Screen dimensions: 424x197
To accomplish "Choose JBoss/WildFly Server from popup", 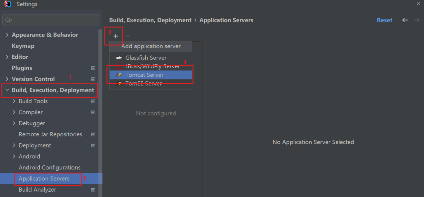I will click(x=151, y=66).
